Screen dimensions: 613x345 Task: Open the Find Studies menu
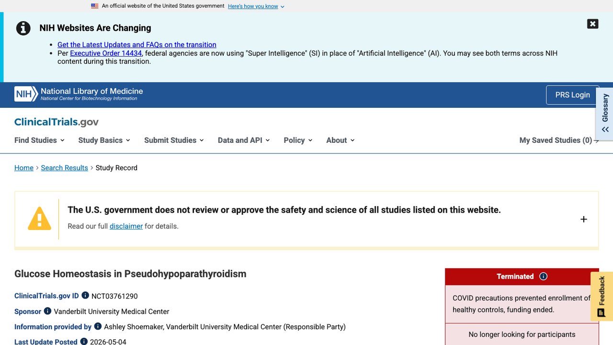point(39,140)
